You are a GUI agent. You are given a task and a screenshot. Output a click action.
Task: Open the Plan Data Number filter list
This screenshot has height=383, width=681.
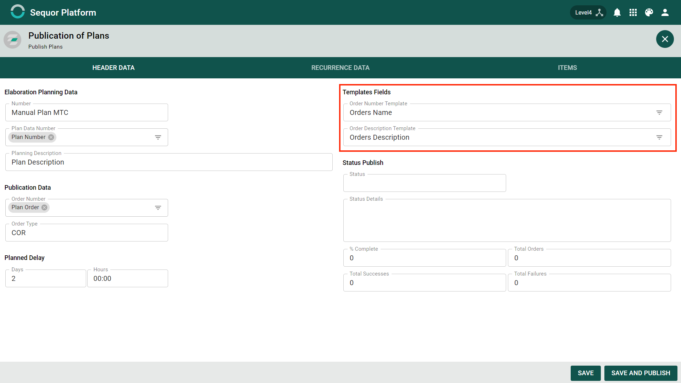point(158,137)
